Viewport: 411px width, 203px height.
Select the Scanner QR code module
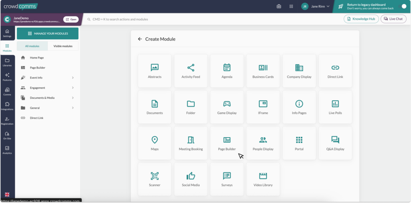[155, 179]
